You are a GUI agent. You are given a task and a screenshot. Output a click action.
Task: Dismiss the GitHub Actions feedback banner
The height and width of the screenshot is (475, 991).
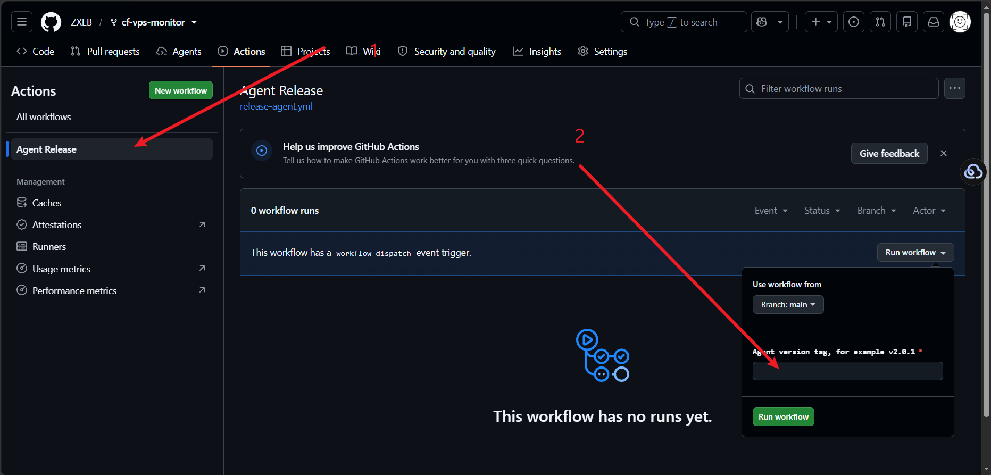944,153
